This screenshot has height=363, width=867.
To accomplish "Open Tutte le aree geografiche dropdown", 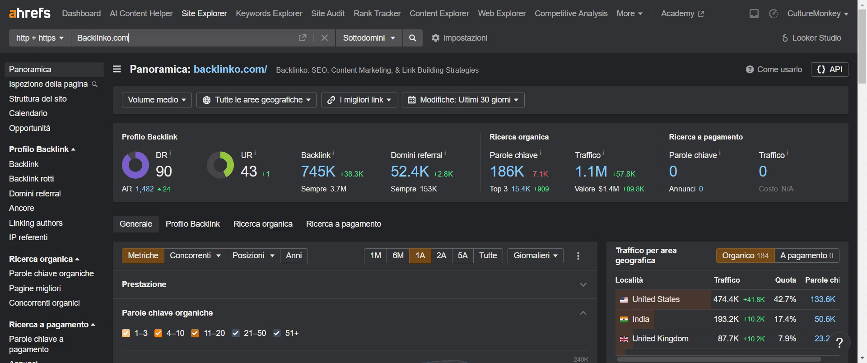I will tap(256, 100).
